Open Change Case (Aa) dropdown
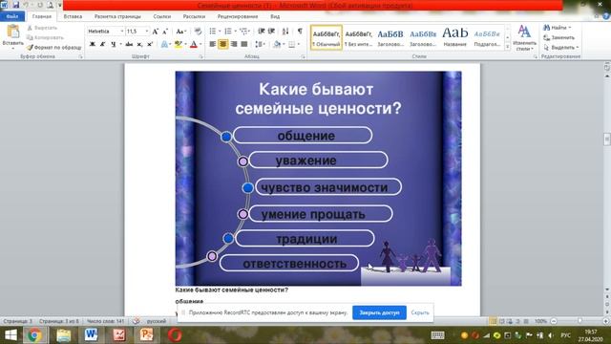This screenshot has height=344, width=611. coord(180,32)
